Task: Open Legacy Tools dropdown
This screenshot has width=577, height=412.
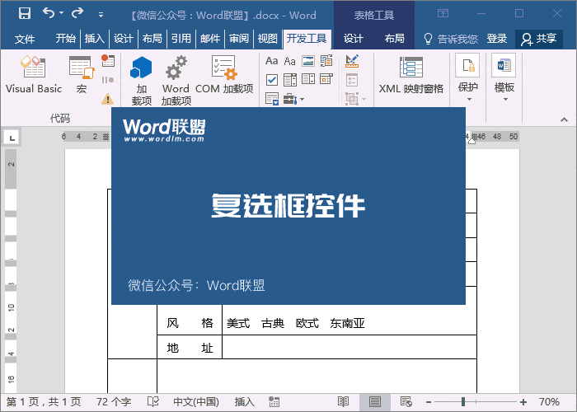Action: coord(293,99)
